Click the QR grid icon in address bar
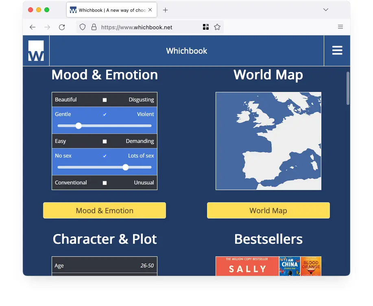This screenshot has width=373, height=306. coord(206,27)
